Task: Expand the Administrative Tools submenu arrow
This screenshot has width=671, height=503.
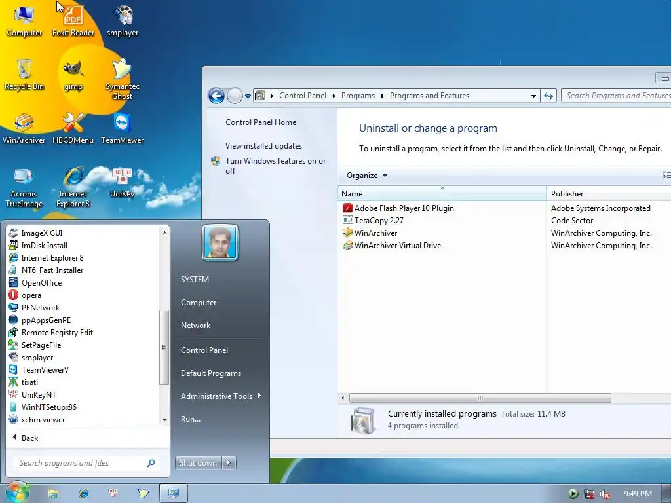Action: pyautogui.click(x=259, y=396)
